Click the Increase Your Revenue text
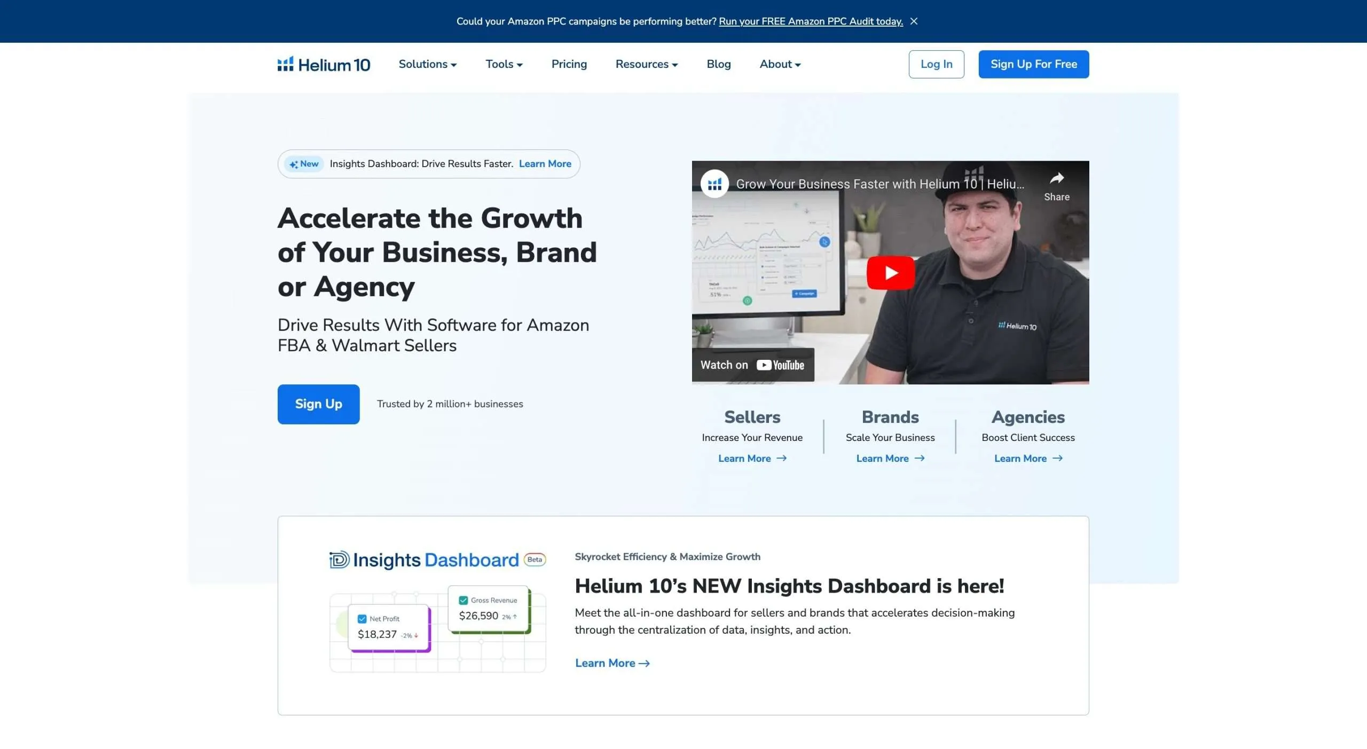 752,438
